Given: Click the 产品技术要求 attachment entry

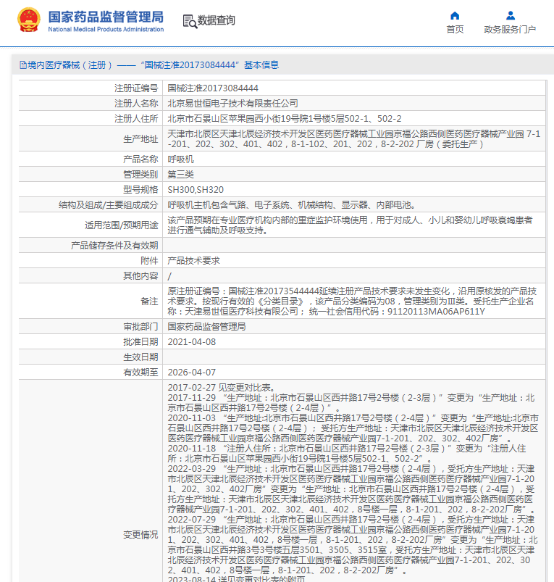Looking at the screenshot, I should tap(193, 260).
